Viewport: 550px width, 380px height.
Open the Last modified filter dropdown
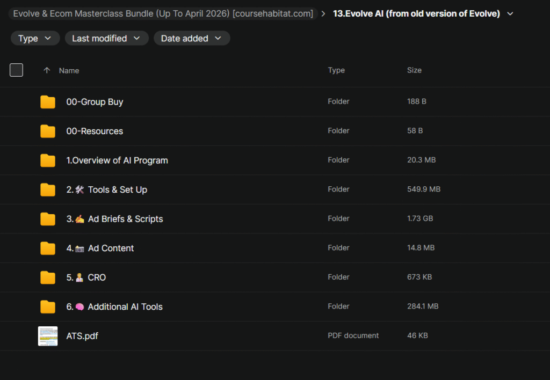coord(106,38)
